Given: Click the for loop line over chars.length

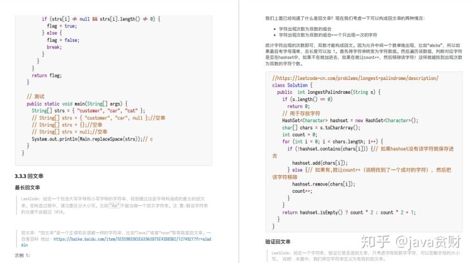Looking at the screenshot, I should pos(332,142).
